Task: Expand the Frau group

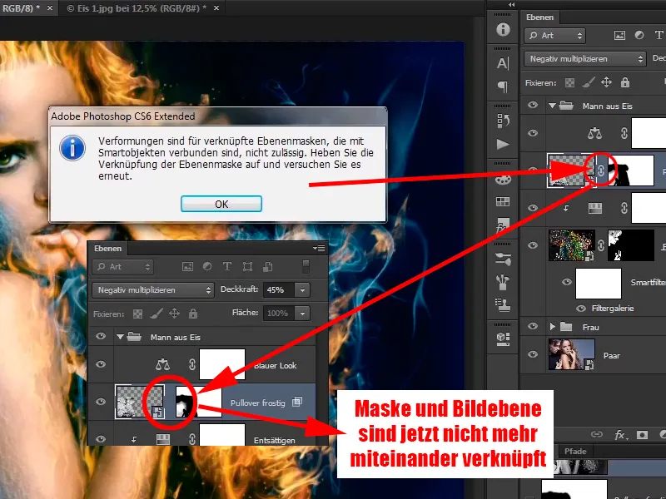Action: pyautogui.click(x=552, y=326)
